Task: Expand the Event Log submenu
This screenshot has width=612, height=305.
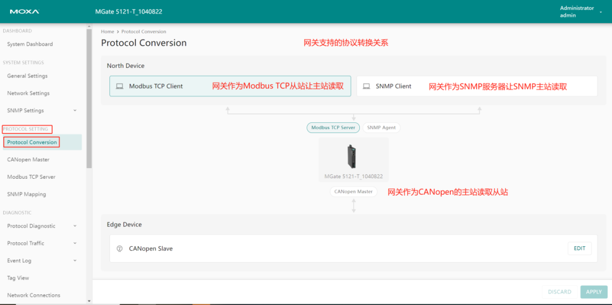Action: 75,261
